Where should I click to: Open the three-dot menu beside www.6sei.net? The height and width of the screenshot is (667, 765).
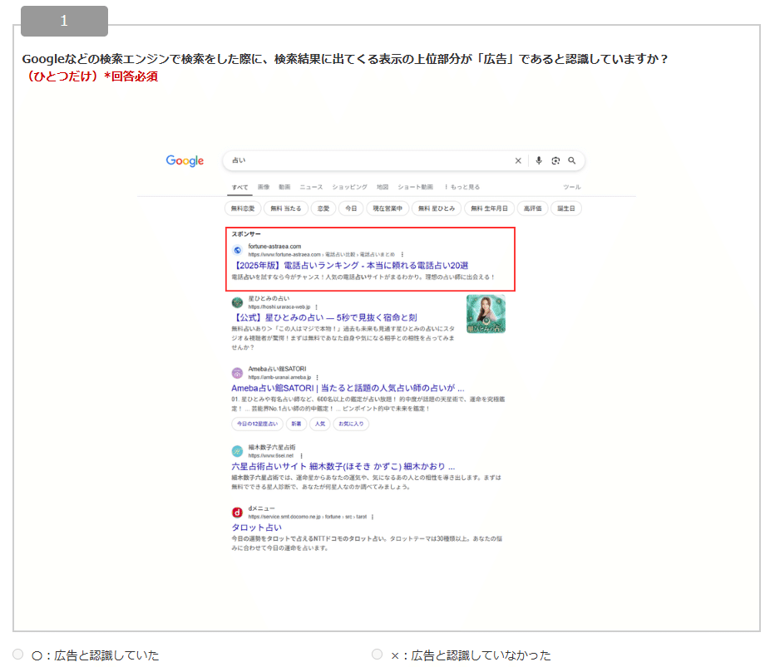pyautogui.click(x=301, y=456)
